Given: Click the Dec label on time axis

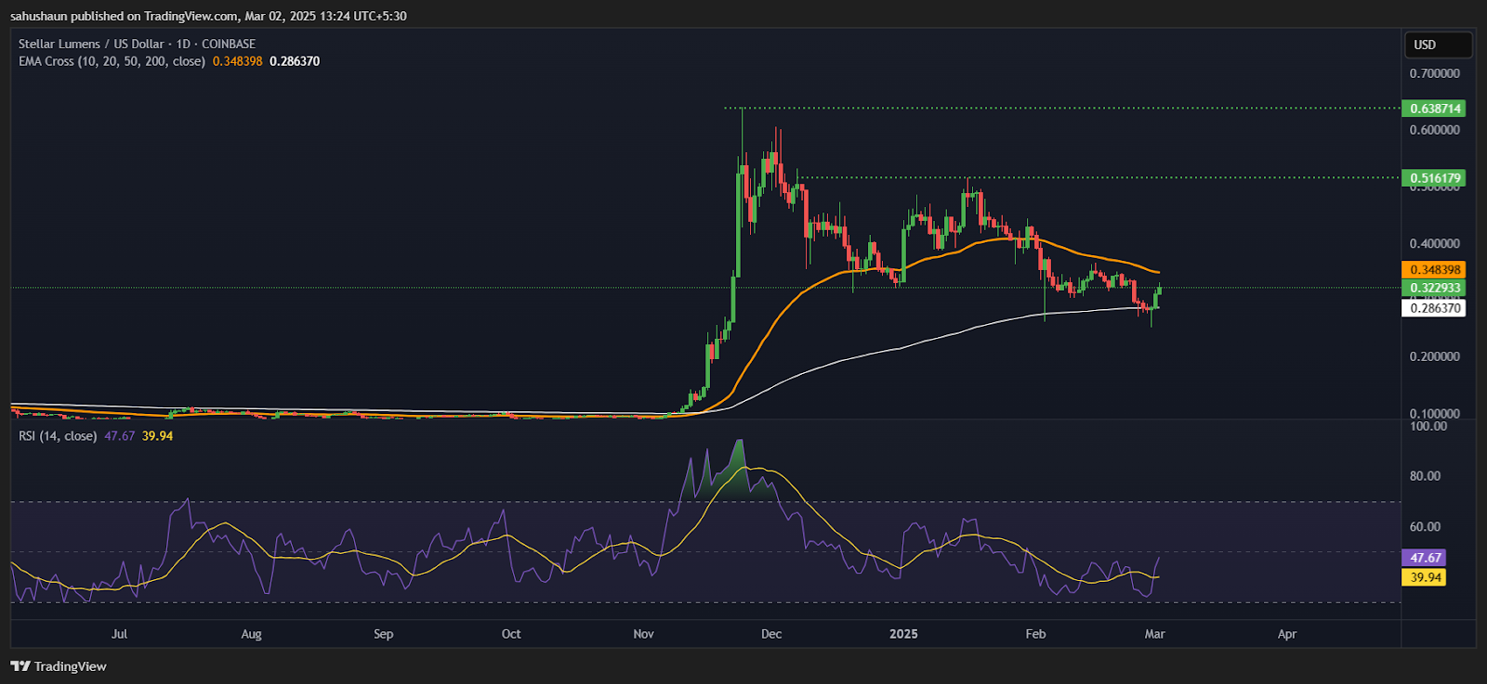Looking at the screenshot, I should [770, 634].
